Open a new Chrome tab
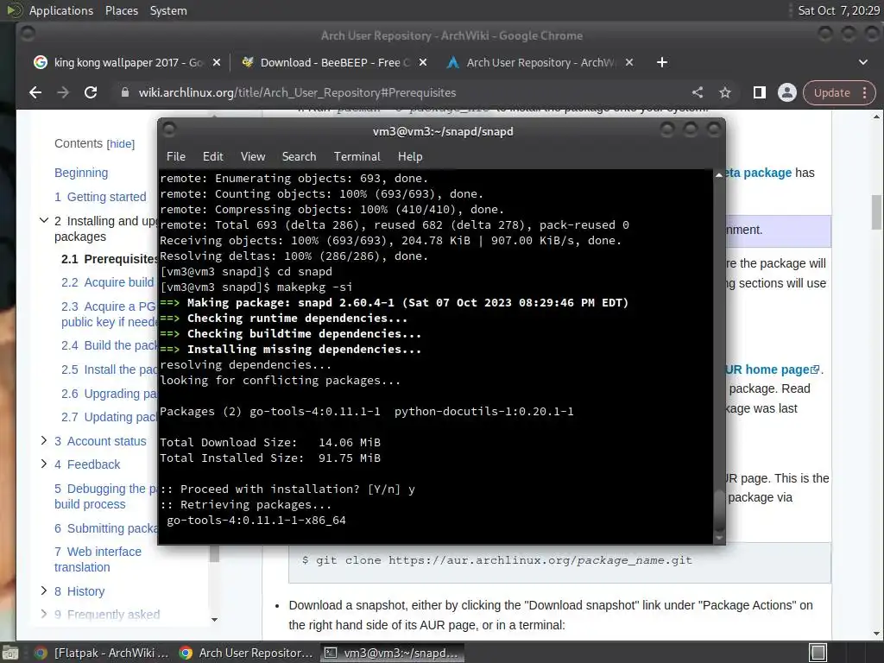 pyautogui.click(x=662, y=62)
